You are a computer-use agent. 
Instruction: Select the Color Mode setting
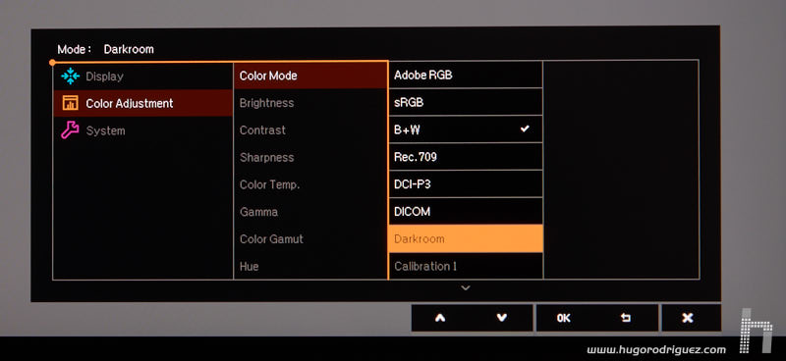pos(310,76)
